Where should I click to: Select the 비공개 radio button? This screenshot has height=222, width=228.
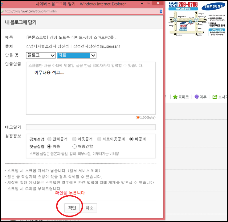tap(131, 139)
